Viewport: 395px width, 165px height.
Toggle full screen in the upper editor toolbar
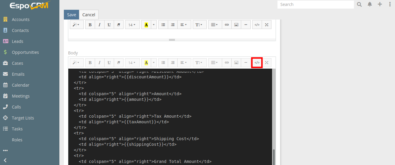[x=266, y=25]
